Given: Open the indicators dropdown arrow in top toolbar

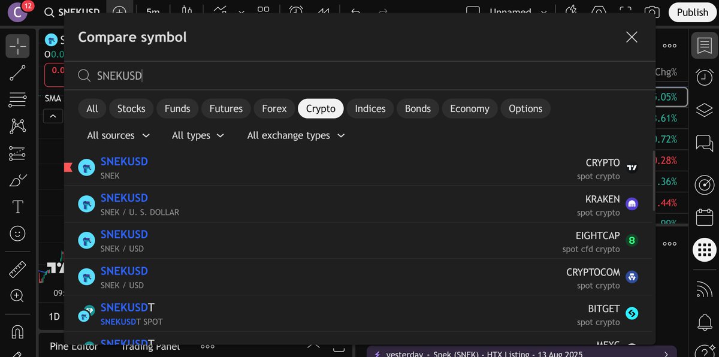Looking at the screenshot, I should [x=241, y=12].
